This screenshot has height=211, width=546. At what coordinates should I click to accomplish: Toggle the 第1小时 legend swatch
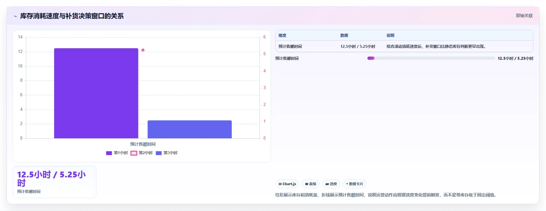click(x=109, y=153)
